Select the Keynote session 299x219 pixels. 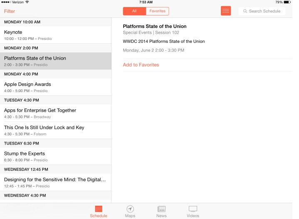click(56, 35)
